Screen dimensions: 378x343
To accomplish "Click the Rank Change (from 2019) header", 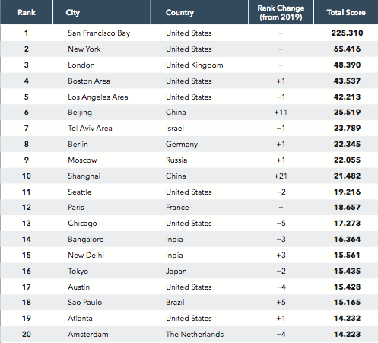I will pos(281,12).
